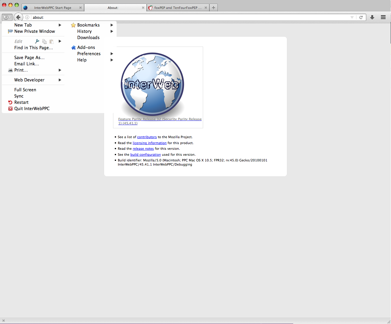The height and width of the screenshot is (324, 391).
Task: Open the licensing information link
Action: click(x=149, y=143)
